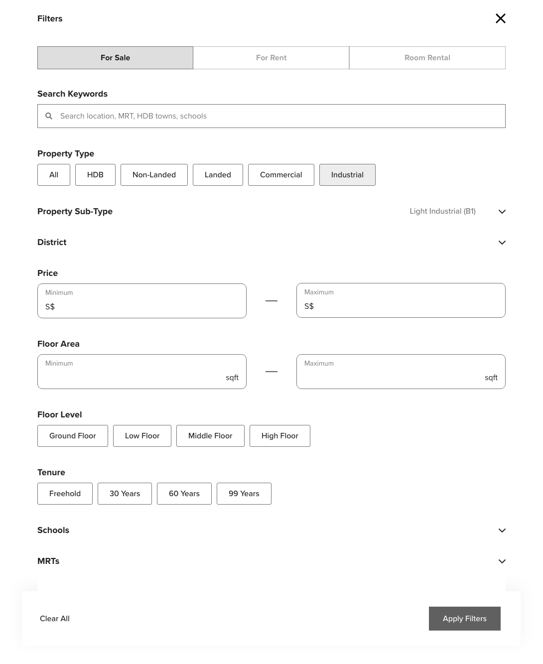Close the Filters panel with the X icon
Image resolution: width=543 pixels, height=664 pixels.
click(x=501, y=18)
